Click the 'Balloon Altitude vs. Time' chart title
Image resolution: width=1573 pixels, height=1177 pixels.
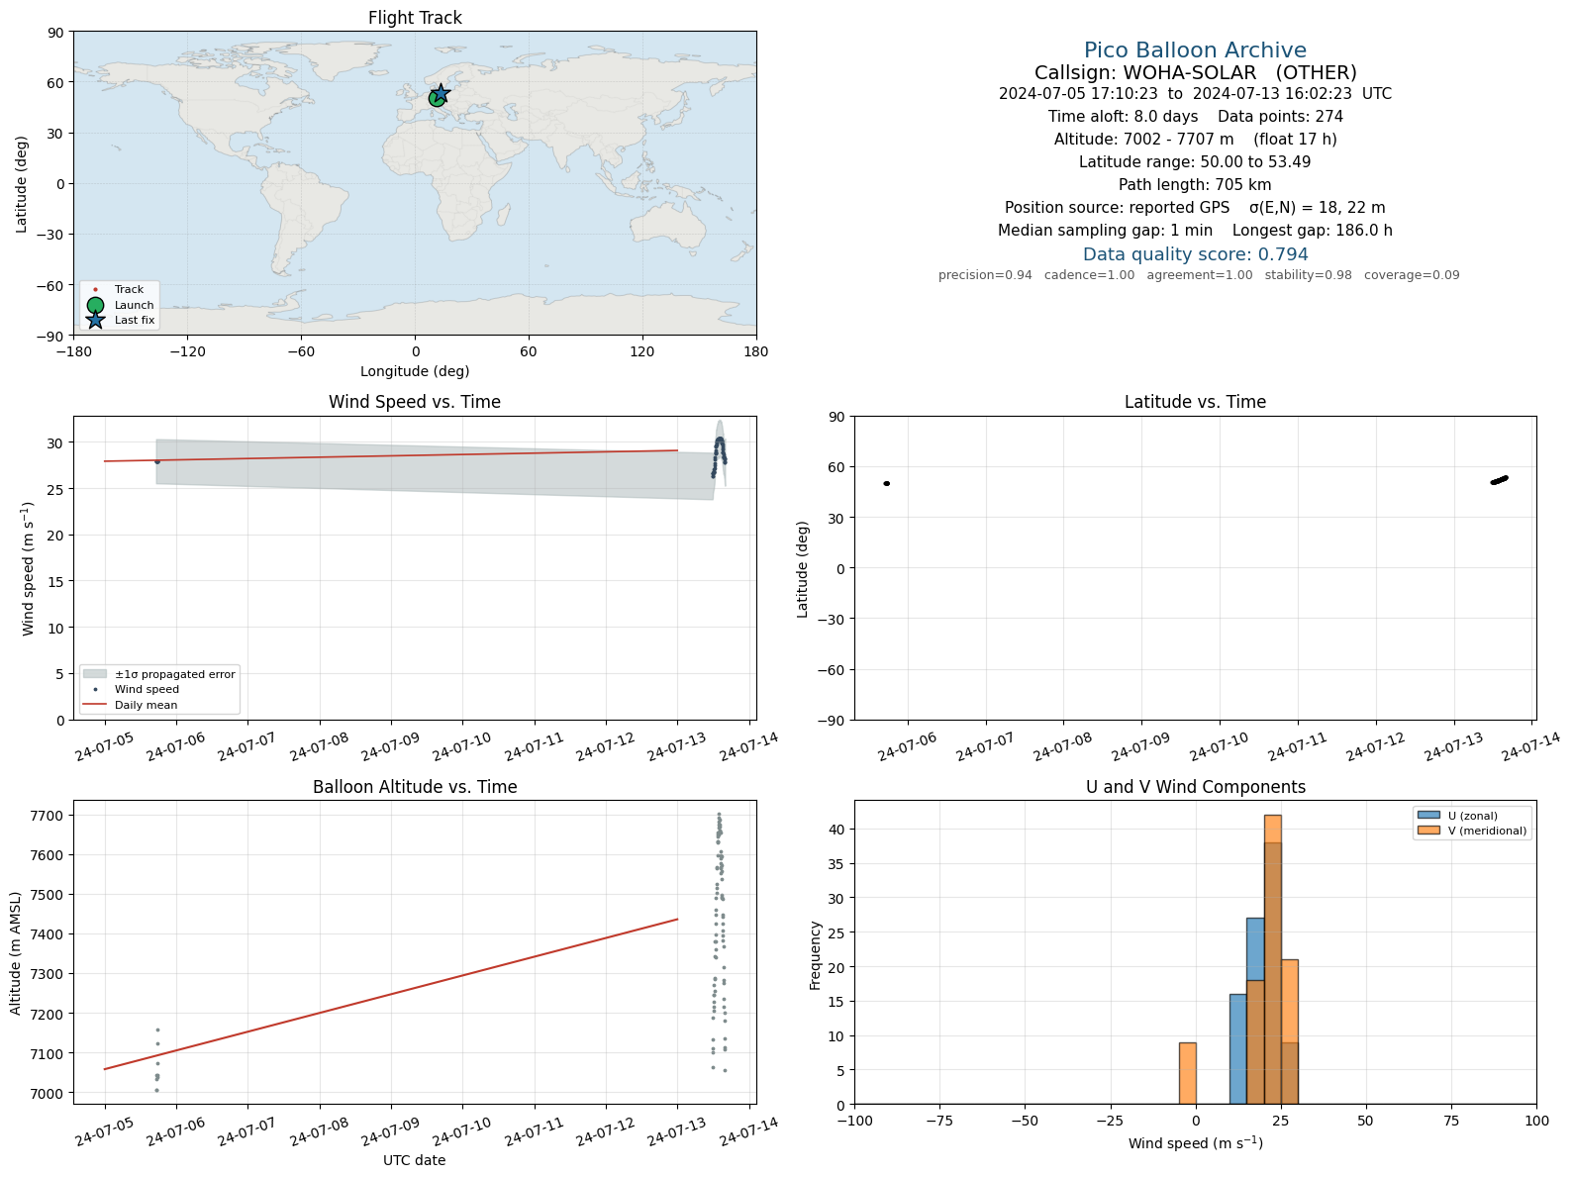point(415,787)
